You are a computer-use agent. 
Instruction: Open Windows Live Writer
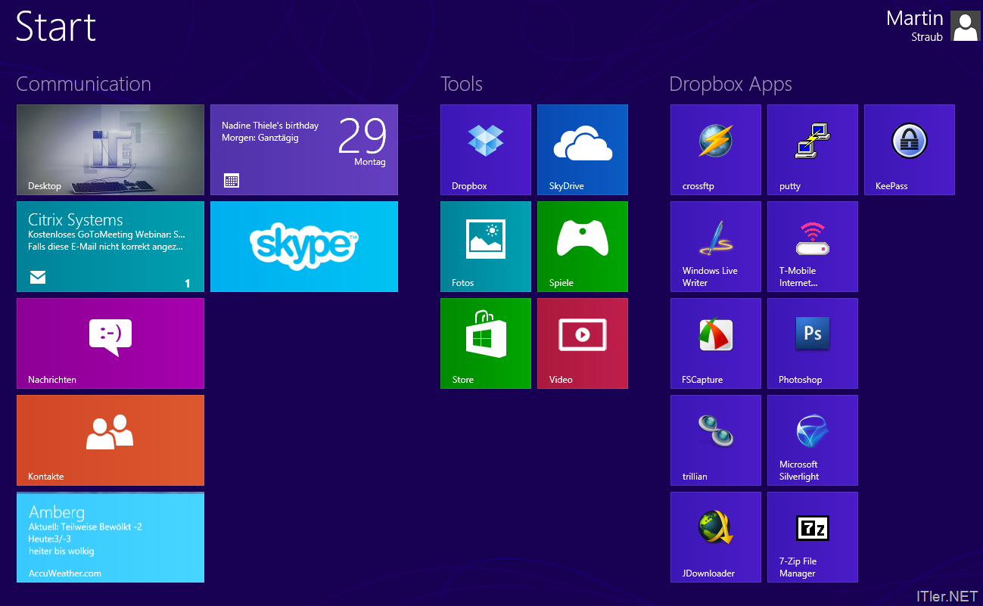(x=715, y=247)
